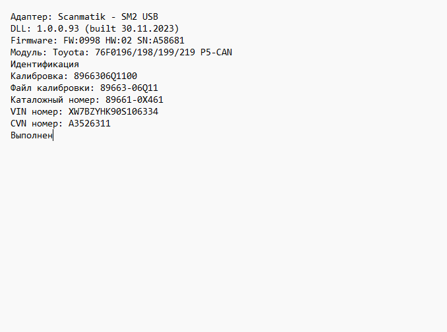Click the "Идентификация" heading line
This screenshot has height=332, width=447.
(x=45, y=64)
